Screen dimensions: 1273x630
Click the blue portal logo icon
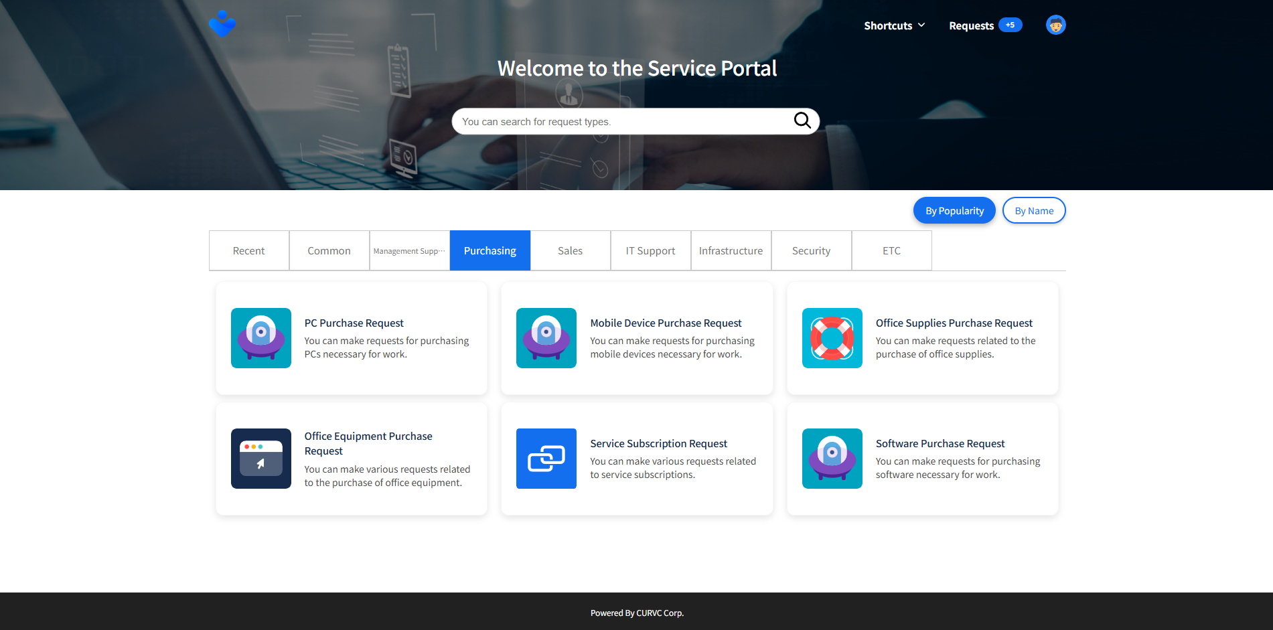pos(222,24)
